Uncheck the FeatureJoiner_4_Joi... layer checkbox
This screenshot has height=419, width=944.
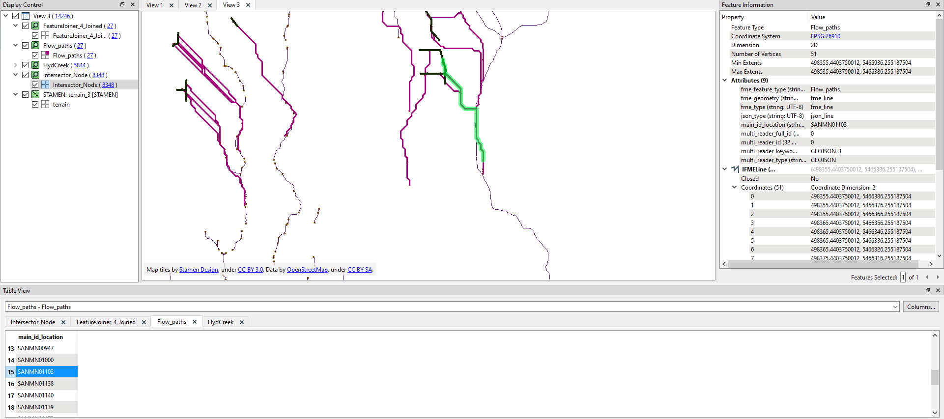click(x=35, y=36)
